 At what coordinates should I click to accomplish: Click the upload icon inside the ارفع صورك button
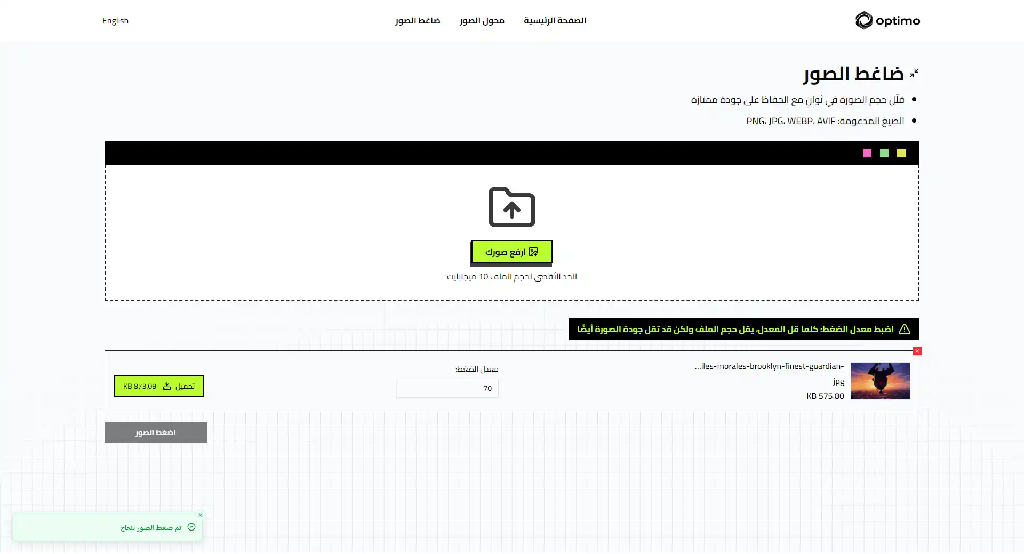[533, 251]
